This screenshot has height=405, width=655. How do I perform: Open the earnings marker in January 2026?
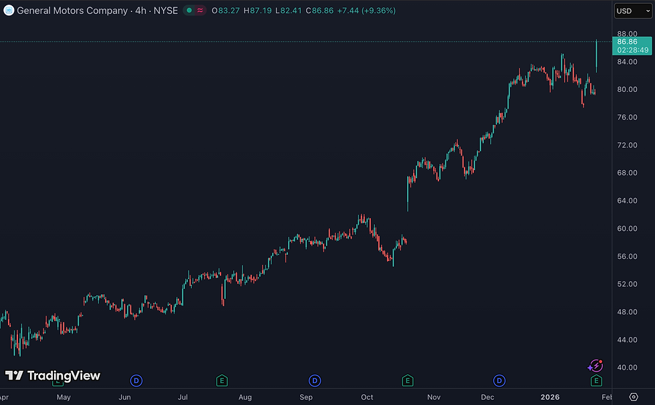pos(596,380)
